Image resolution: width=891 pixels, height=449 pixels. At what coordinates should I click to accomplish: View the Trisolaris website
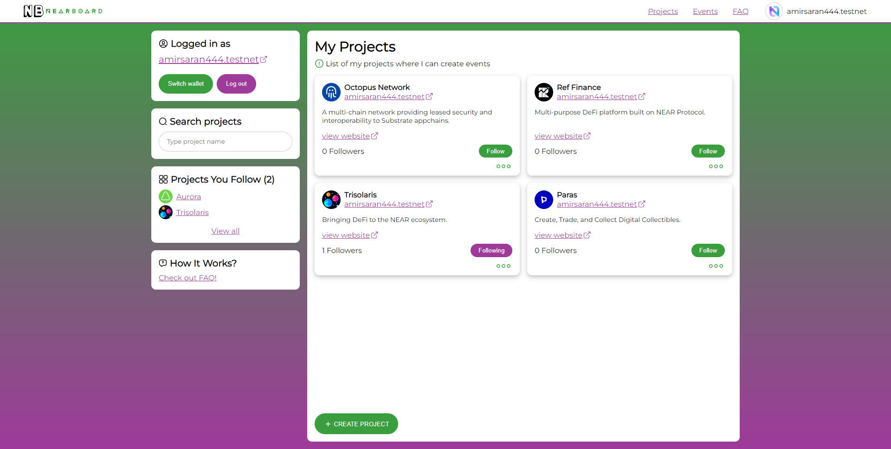click(x=350, y=235)
